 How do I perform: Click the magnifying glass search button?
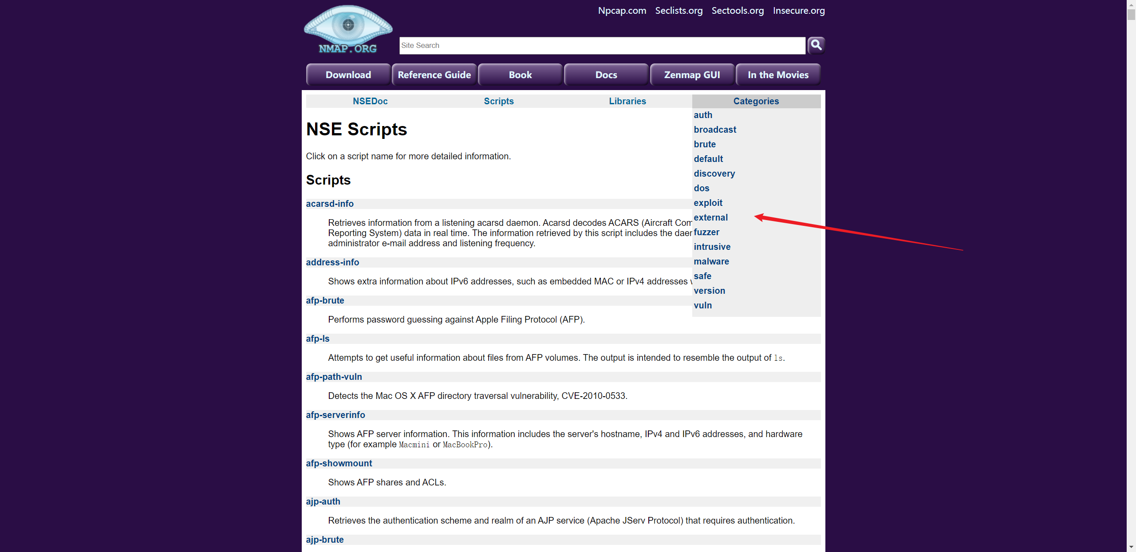click(816, 45)
